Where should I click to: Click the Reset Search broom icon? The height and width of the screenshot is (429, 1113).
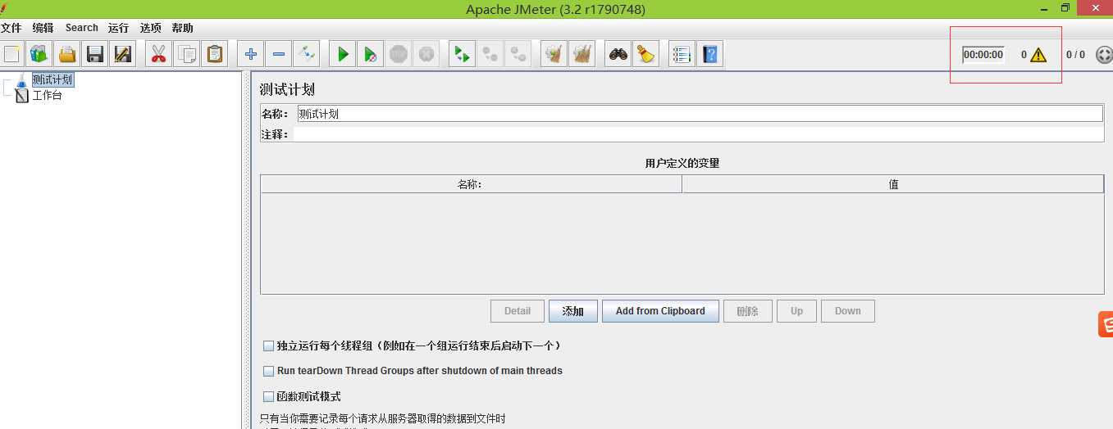click(646, 55)
